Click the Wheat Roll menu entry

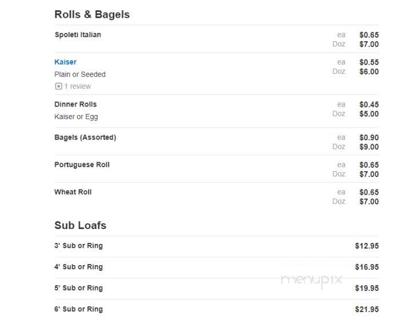click(x=73, y=192)
